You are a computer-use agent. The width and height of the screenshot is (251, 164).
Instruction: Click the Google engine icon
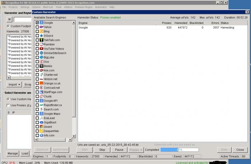(x=42, y=23)
